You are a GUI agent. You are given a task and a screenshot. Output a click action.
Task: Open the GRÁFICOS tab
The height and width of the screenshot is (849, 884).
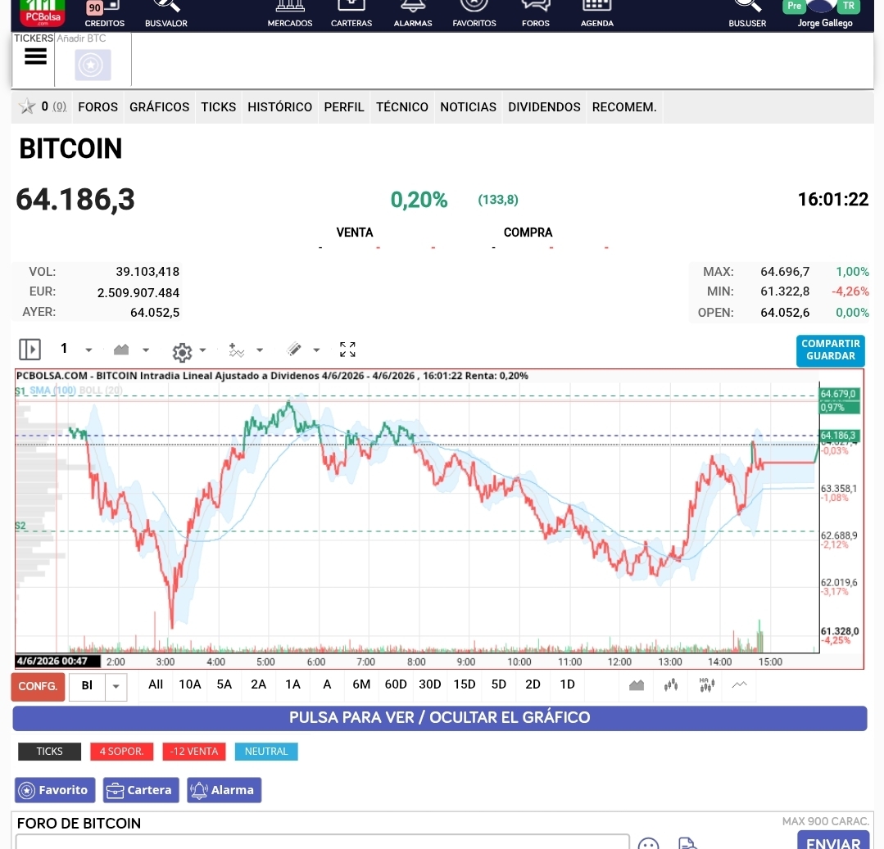[x=160, y=107]
